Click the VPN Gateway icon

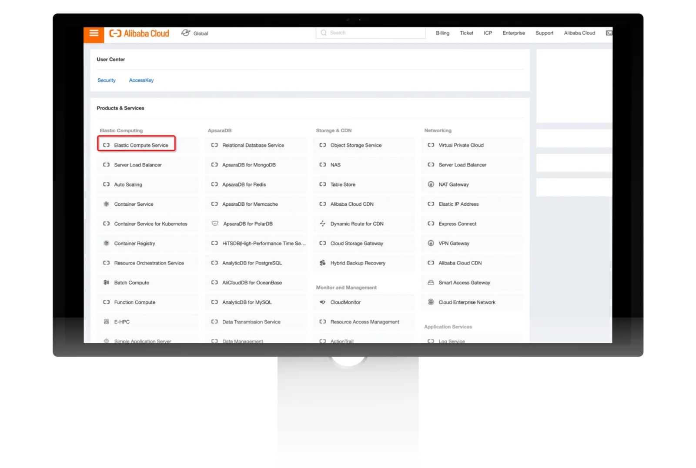431,243
